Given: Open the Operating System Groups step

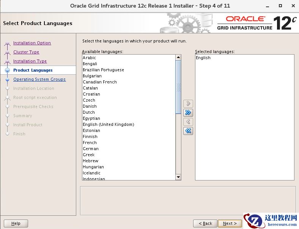Looking at the screenshot, I should 39,79.
